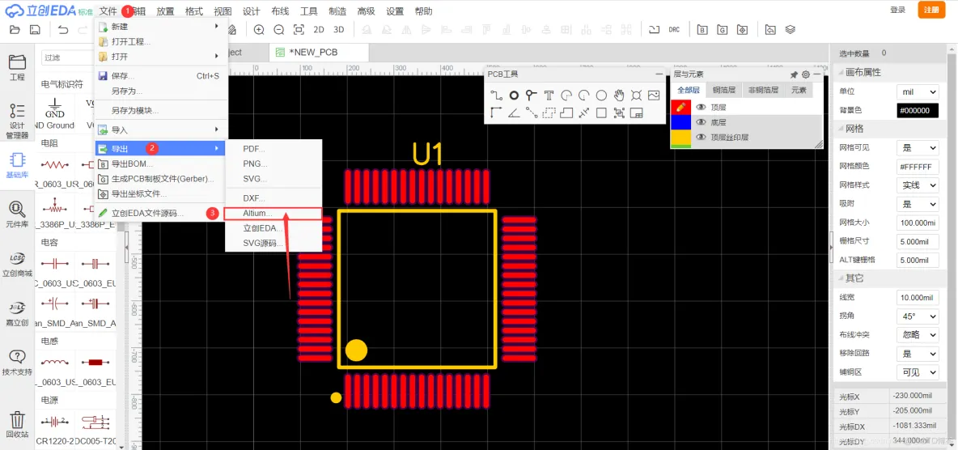Choose PDF... in the export submenu
The width and height of the screenshot is (958, 450).
273,149
